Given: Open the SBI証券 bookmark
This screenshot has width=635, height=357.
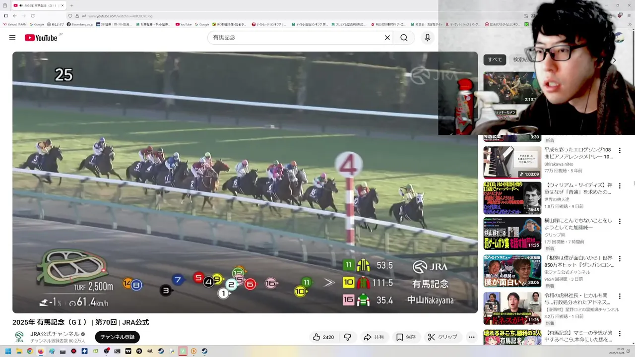Looking at the screenshot, I should pos(114,24).
